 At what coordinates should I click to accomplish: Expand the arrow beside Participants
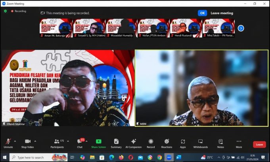click(x=68, y=141)
